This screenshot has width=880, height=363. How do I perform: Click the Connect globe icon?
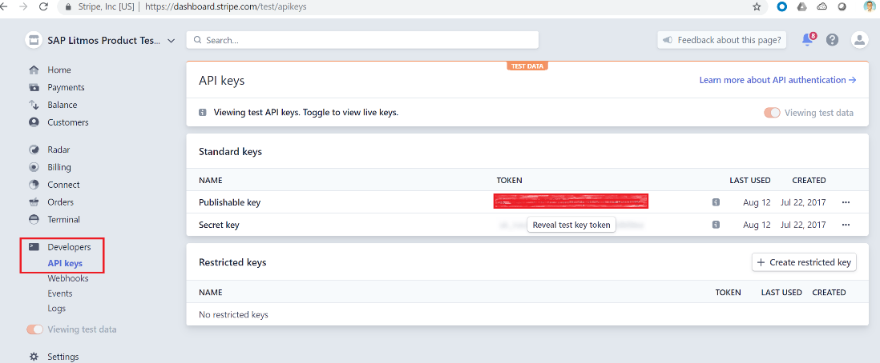pos(34,185)
